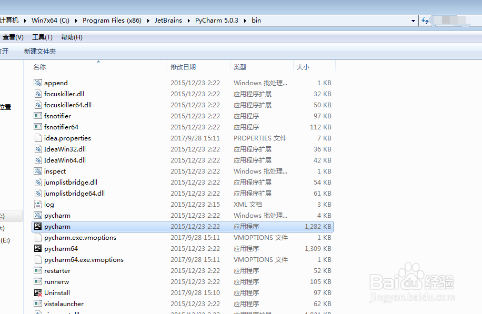This screenshot has width=482, height=314.
Task: Click the 1,309 KB size of pycharm64
Action: click(x=318, y=249)
